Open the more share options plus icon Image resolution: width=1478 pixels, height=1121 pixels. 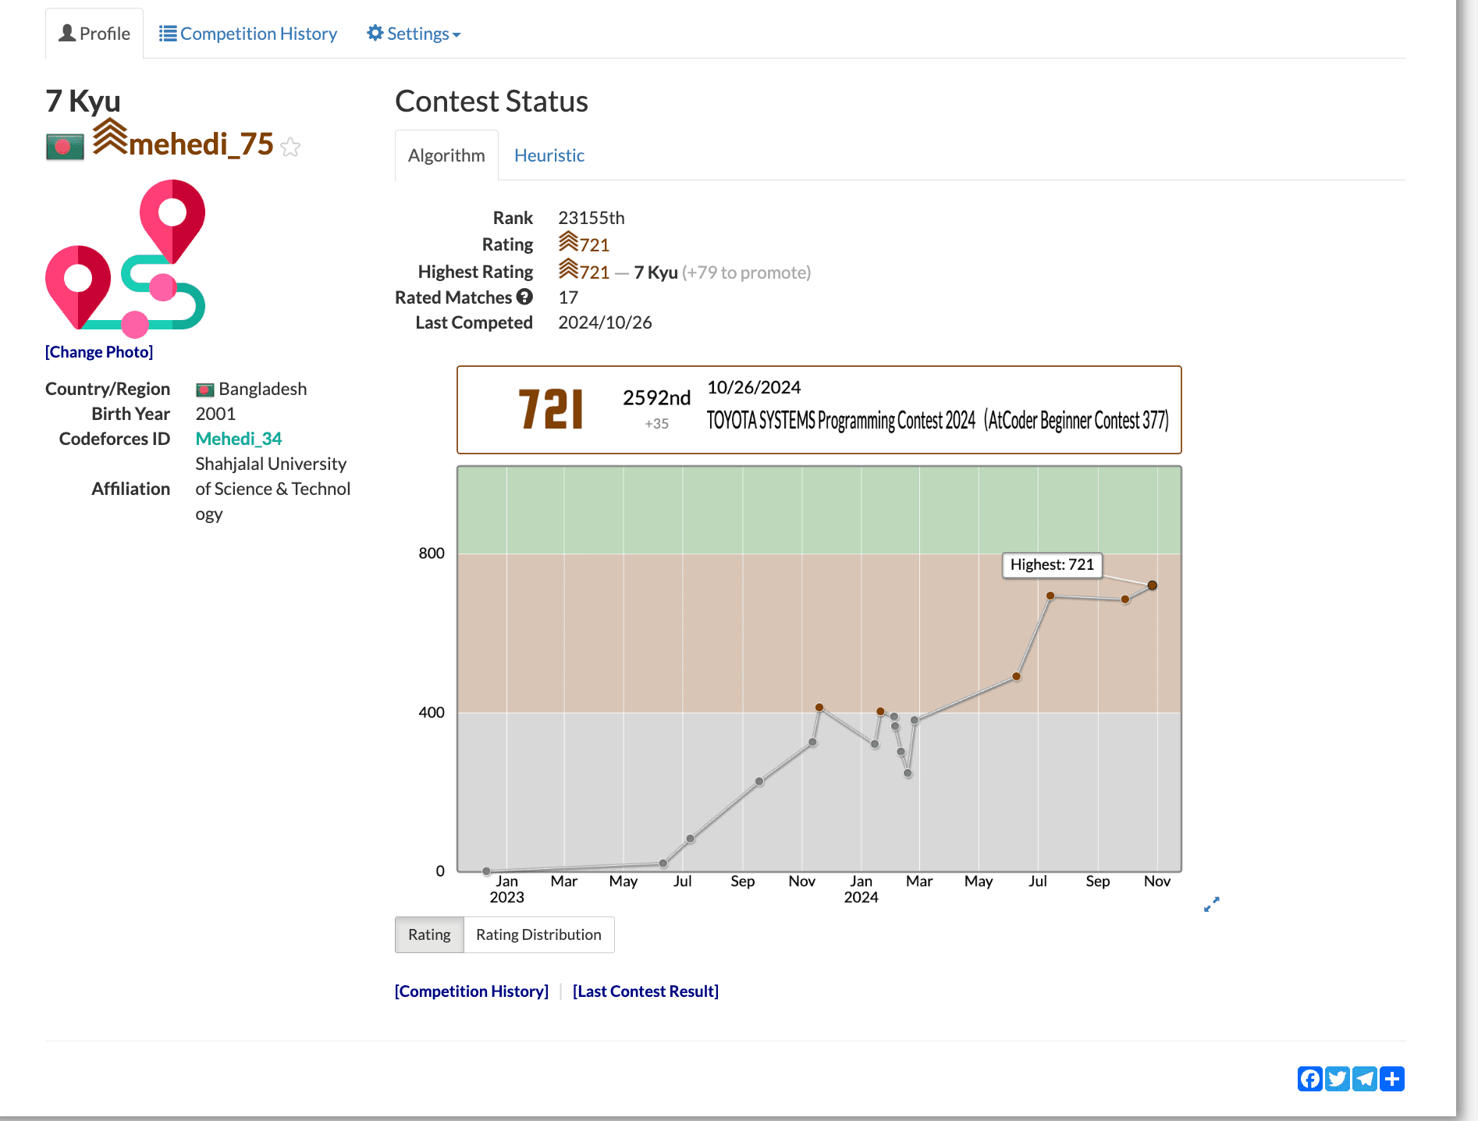(1391, 1079)
